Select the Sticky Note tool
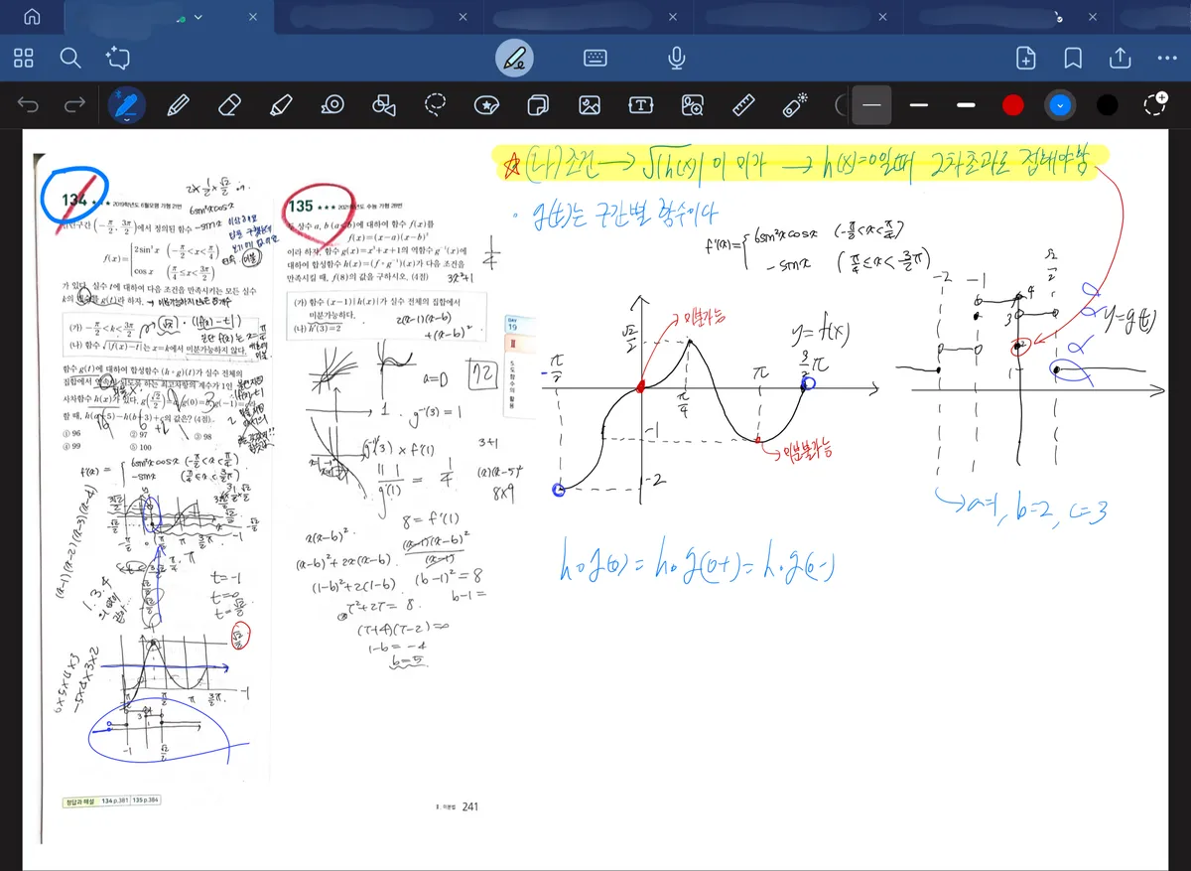 coord(539,104)
